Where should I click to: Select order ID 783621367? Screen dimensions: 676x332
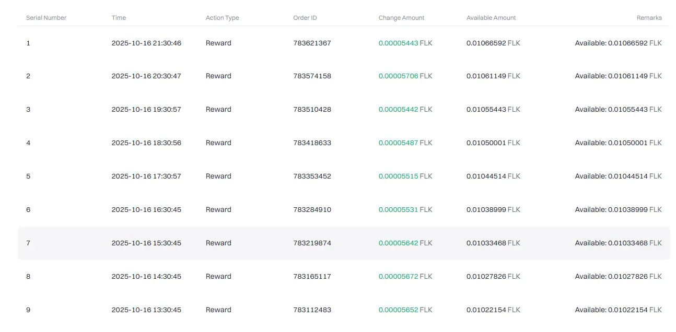click(x=312, y=43)
